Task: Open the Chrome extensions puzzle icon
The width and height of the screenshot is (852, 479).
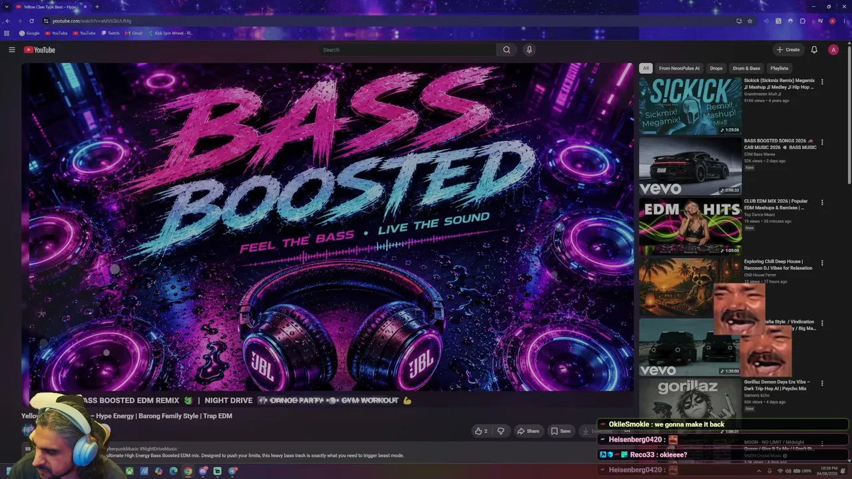Action: click(x=803, y=21)
